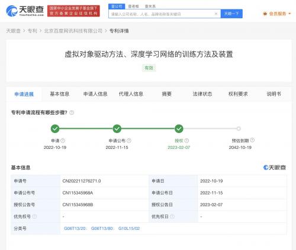The width and height of the screenshot is (296, 250).
Task: Click the help icon beside 预估到期
Action: (x=252, y=140)
